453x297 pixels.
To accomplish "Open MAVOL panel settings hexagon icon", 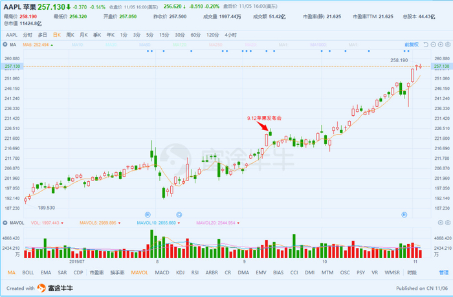I will [x=448, y=223].
